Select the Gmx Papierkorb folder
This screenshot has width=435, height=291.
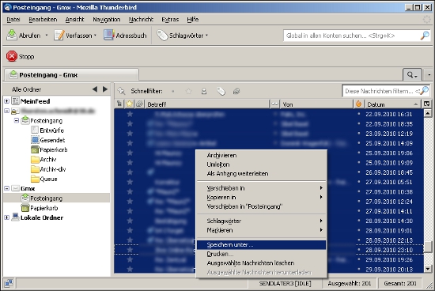point(40,208)
